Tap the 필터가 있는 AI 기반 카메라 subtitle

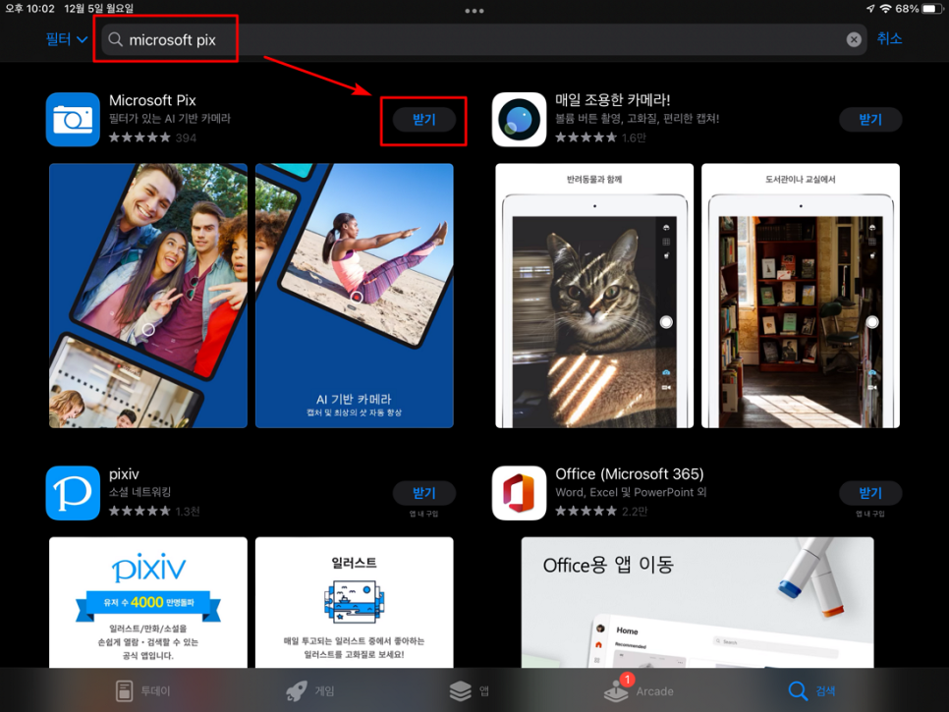pyautogui.click(x=169, y=119)
